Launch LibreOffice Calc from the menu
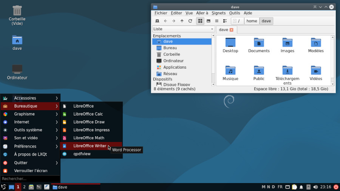 pyautogui.click(x=91, y=114)
